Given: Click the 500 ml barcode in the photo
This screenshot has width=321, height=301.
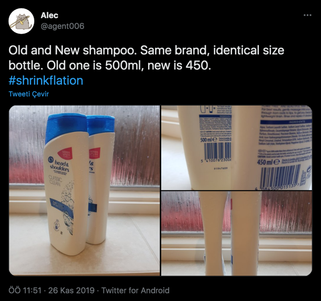Looking at the screenshot, I should (217, 151).
